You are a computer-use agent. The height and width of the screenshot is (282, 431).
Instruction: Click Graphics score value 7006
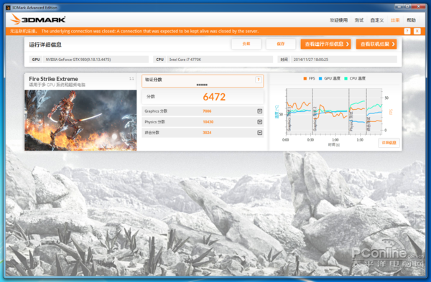pos(207,111)
